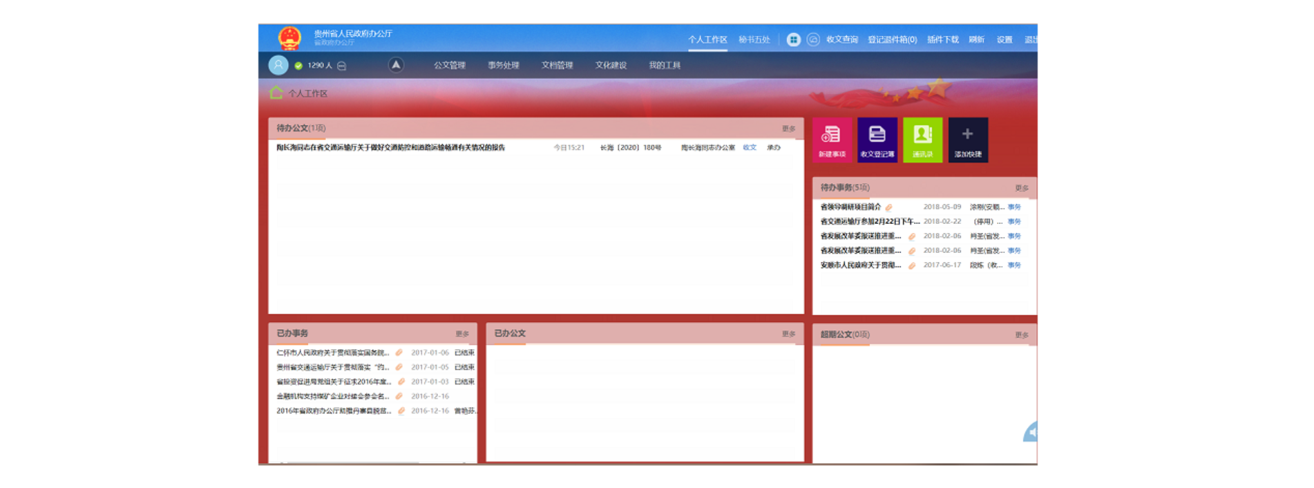Open the 通讯录 contacts tile
Viewport: 1314px width, 488px height.
[x=922, y=140]
